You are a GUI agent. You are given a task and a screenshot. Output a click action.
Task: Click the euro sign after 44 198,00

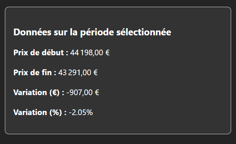click(107, 53)
